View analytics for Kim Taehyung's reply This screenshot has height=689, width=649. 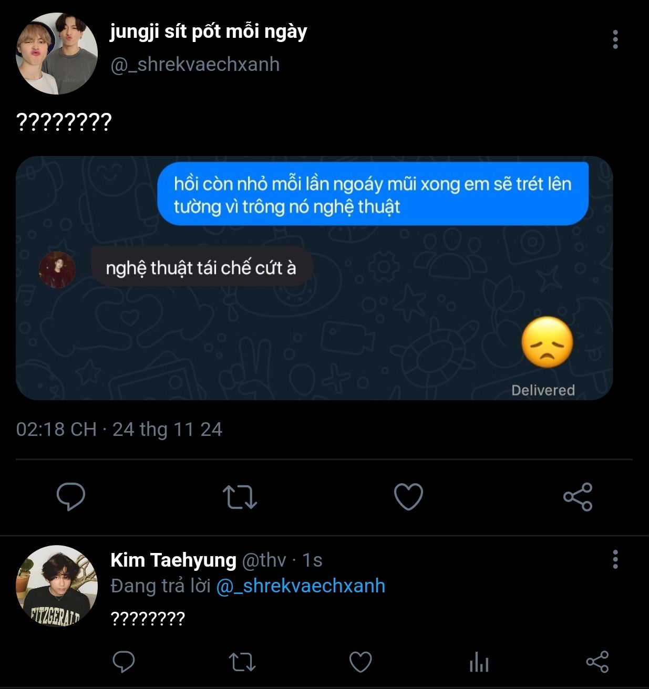[479, 662]
